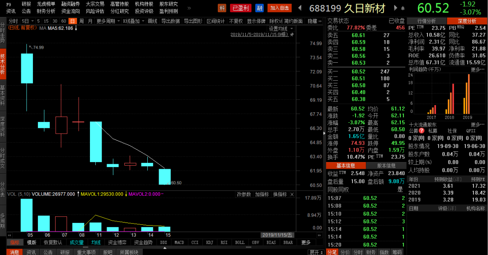Switch to 周 weekly period
The width and height of the screenshot is (488, 255).
coord(81,21)
